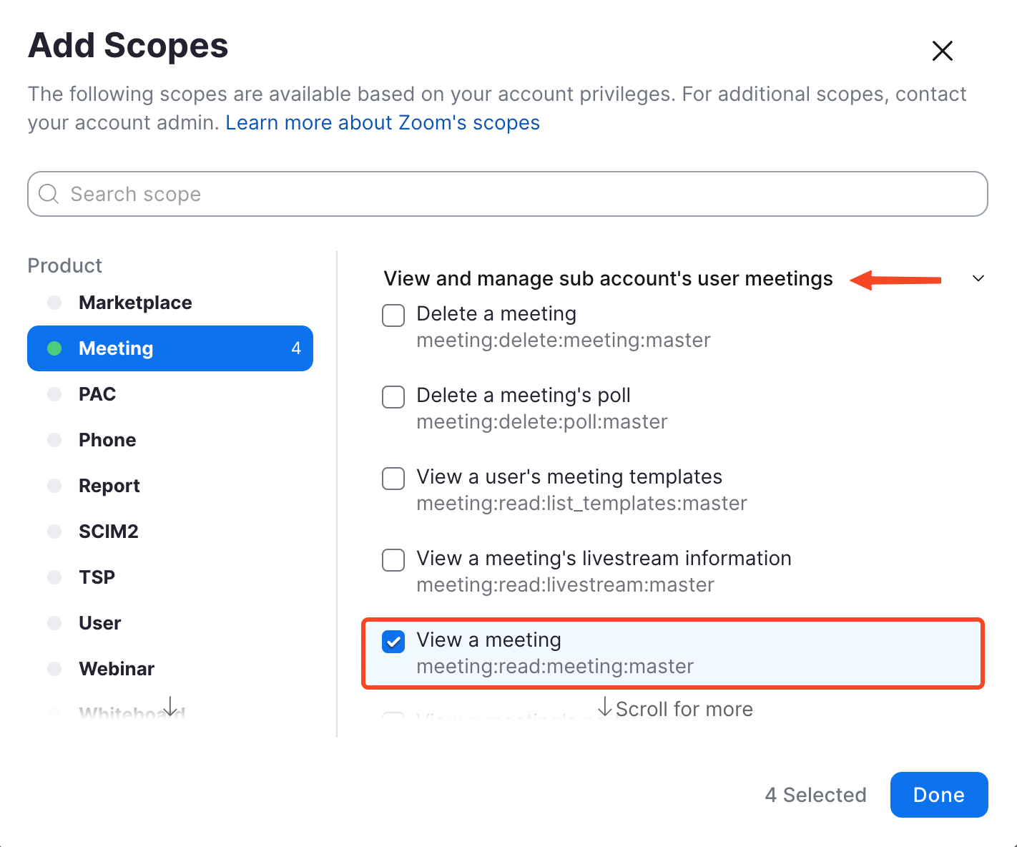Collapse sub account's user meetings section chevron

pyautogui.click(x=978, y=278)
